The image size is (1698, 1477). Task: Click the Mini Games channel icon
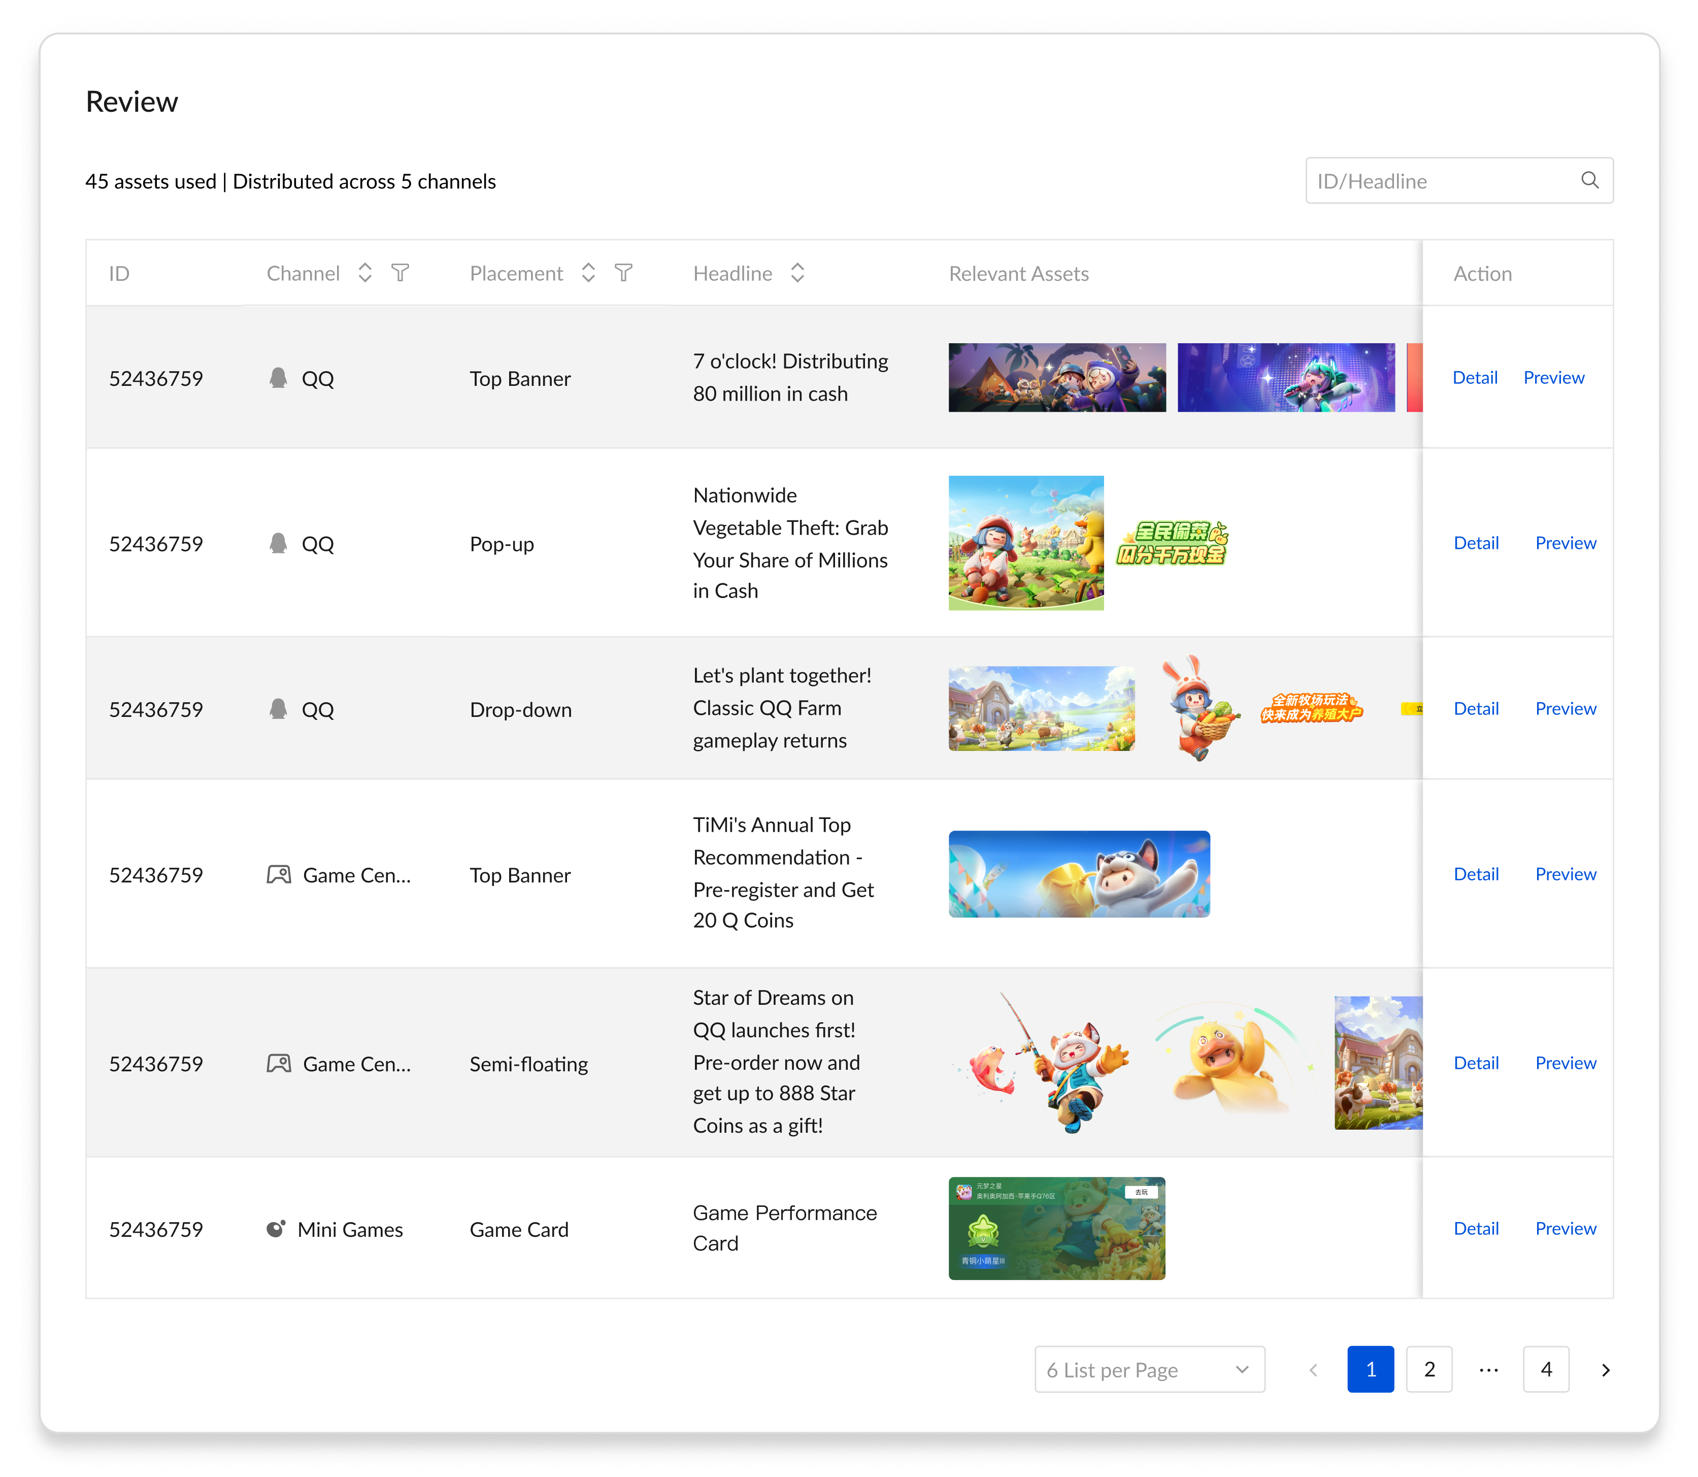point(276,1229)
